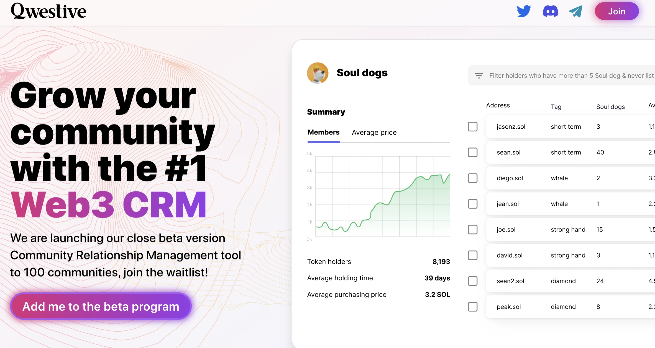Toggle checkbox for diego.sol entry
The height and width of the screenshot is (348, 655).
(x=473, y=178)
